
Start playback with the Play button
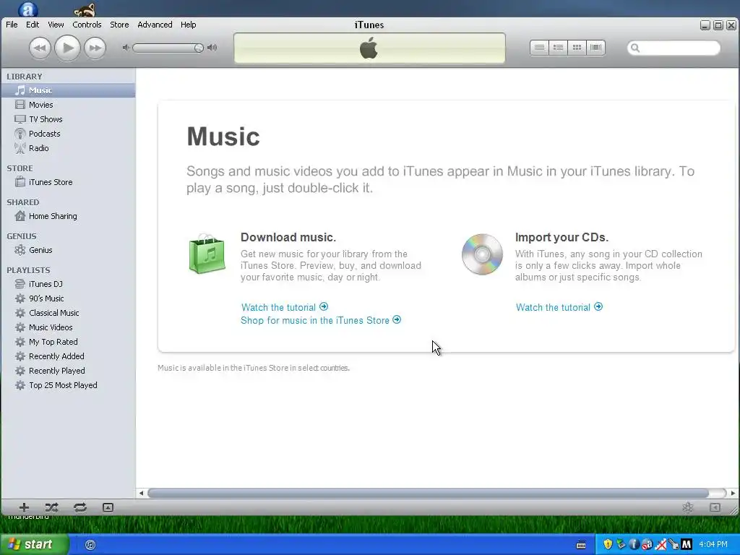pyautogui.click(x=67, y=48)
